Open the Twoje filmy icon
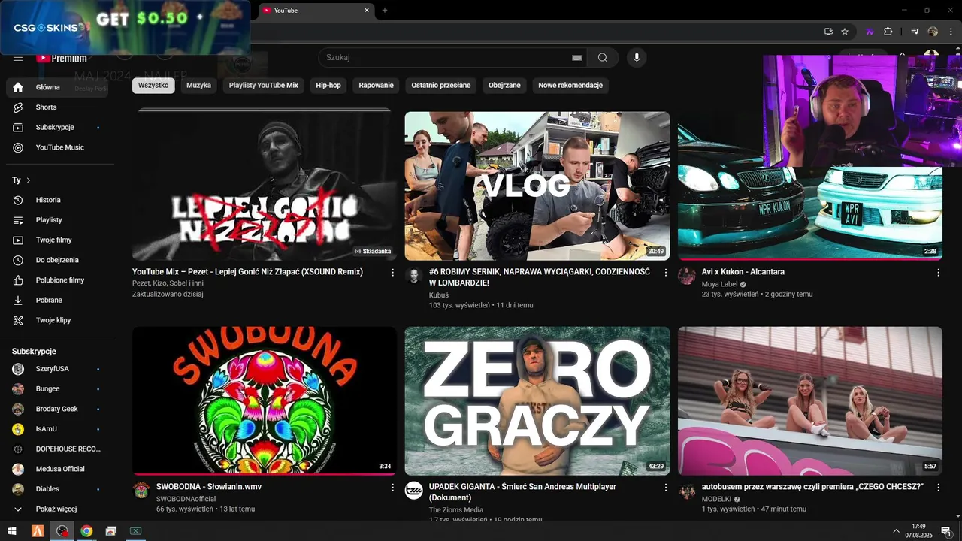Screen dimensions: 962x541 18,240
